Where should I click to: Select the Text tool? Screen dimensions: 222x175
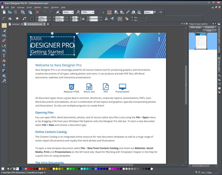[4, 56]
